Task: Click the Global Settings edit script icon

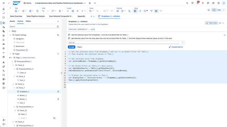Action: pyautogui.click(x=58, y=35)
